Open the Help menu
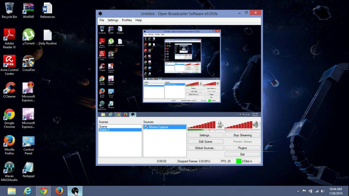This screenshot has width=349, height=196. pos(139,20)
